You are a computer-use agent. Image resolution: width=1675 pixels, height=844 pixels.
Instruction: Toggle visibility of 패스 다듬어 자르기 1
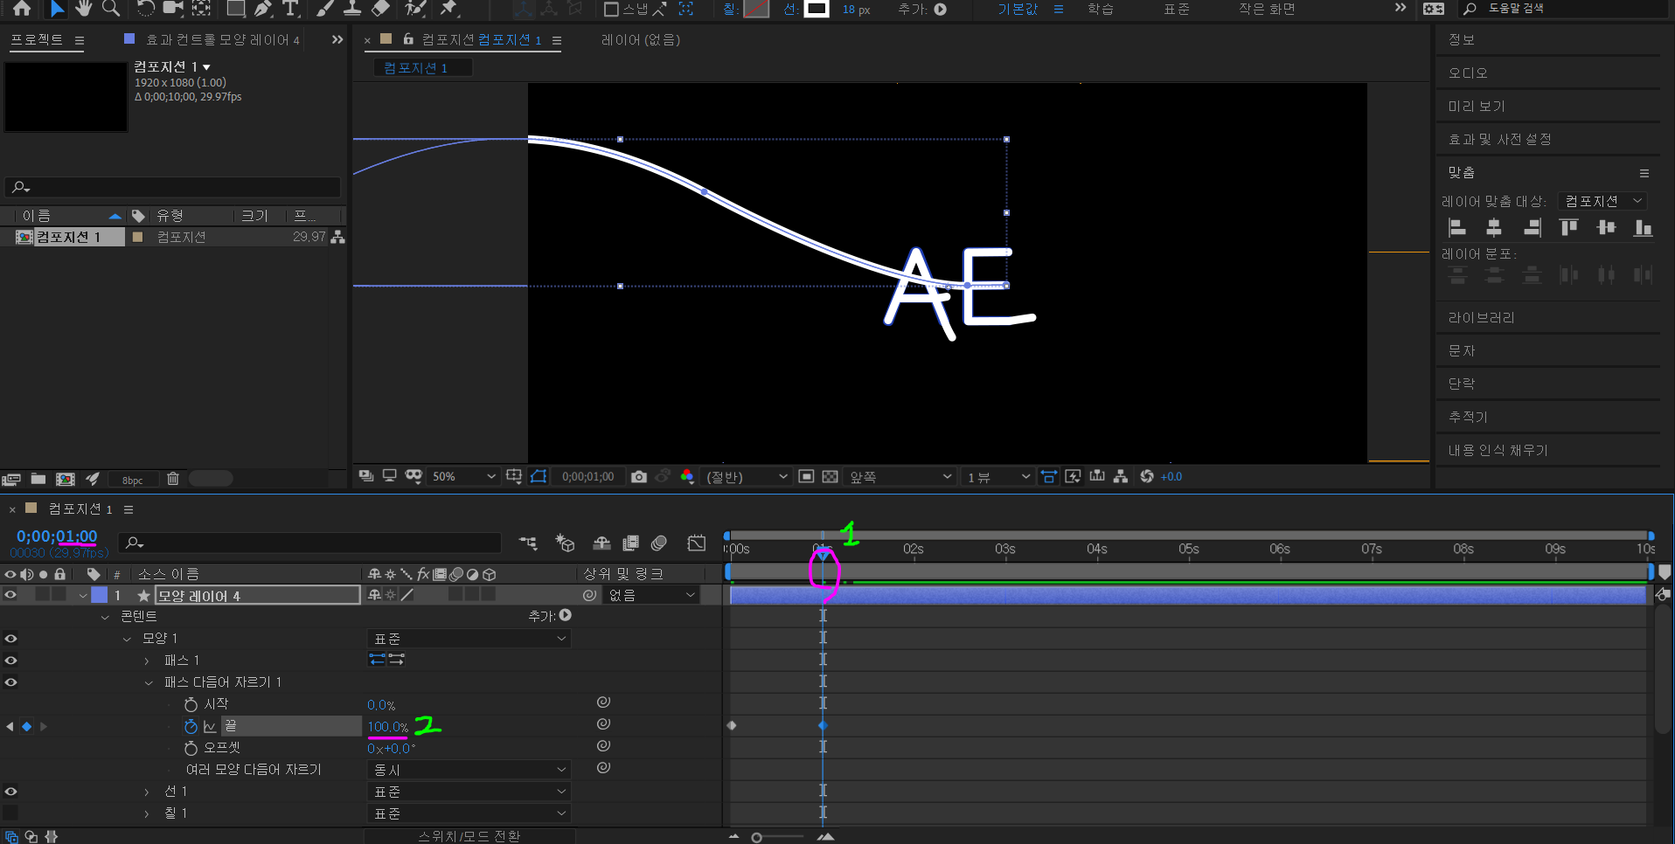tap(10, 682)
